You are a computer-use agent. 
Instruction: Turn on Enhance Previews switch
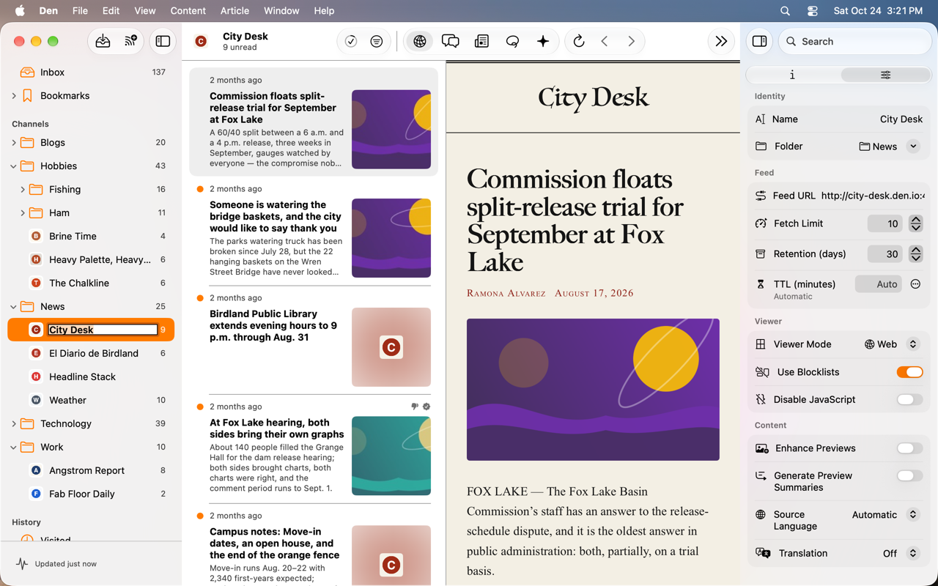tap(909, 448)
